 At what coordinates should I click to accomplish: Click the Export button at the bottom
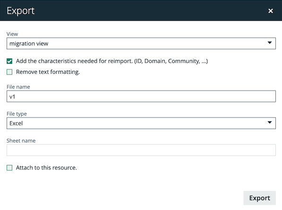point(259,198)
